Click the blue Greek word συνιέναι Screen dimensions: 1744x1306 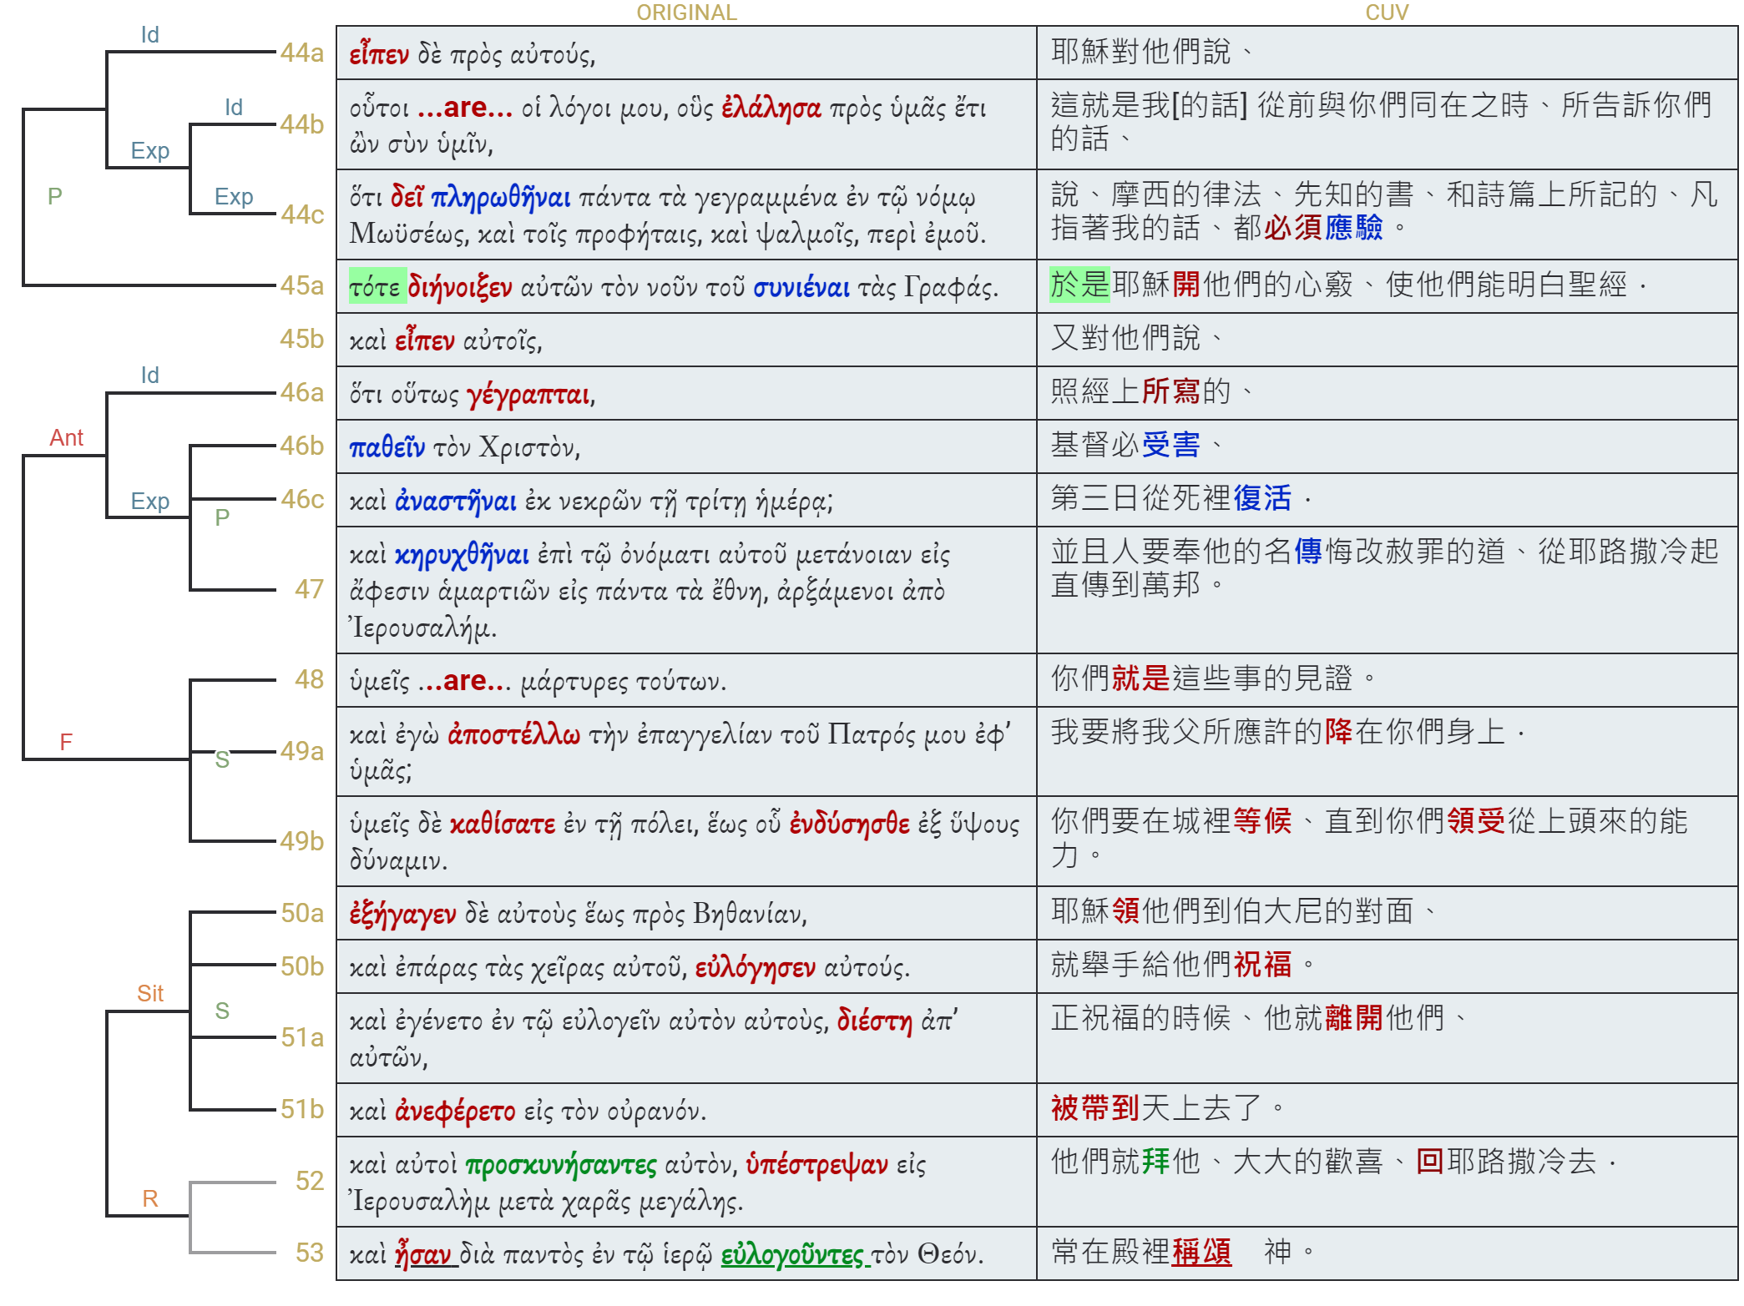click(801, 287)
